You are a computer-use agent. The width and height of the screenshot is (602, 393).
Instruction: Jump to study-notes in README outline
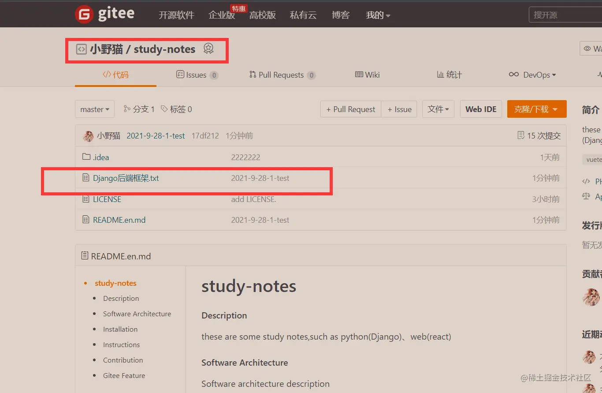[115, 283]
